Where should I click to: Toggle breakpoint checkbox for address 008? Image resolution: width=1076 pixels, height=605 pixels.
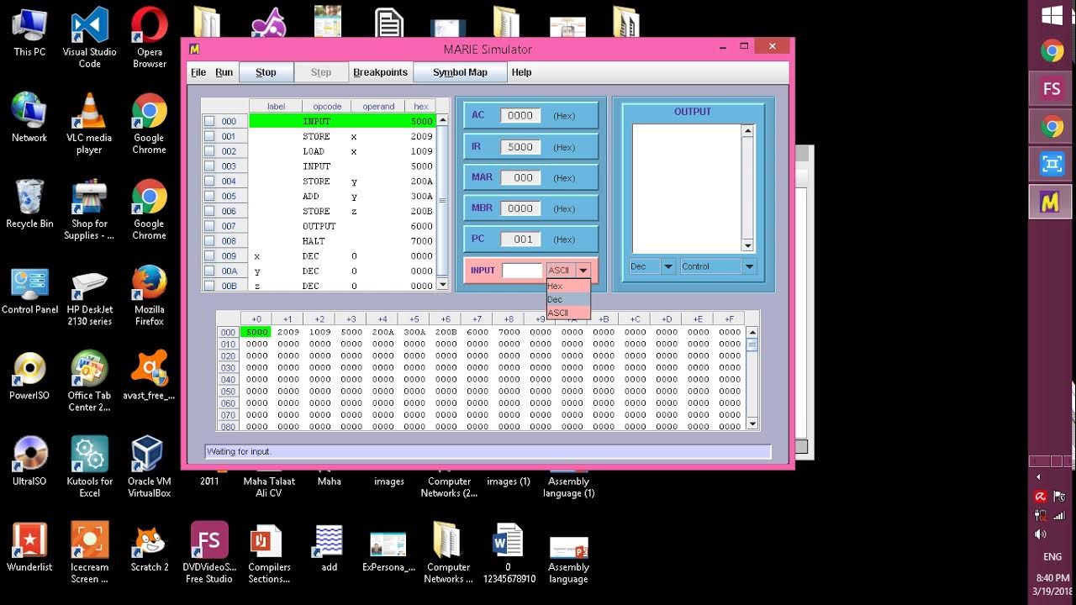[209, 241]
